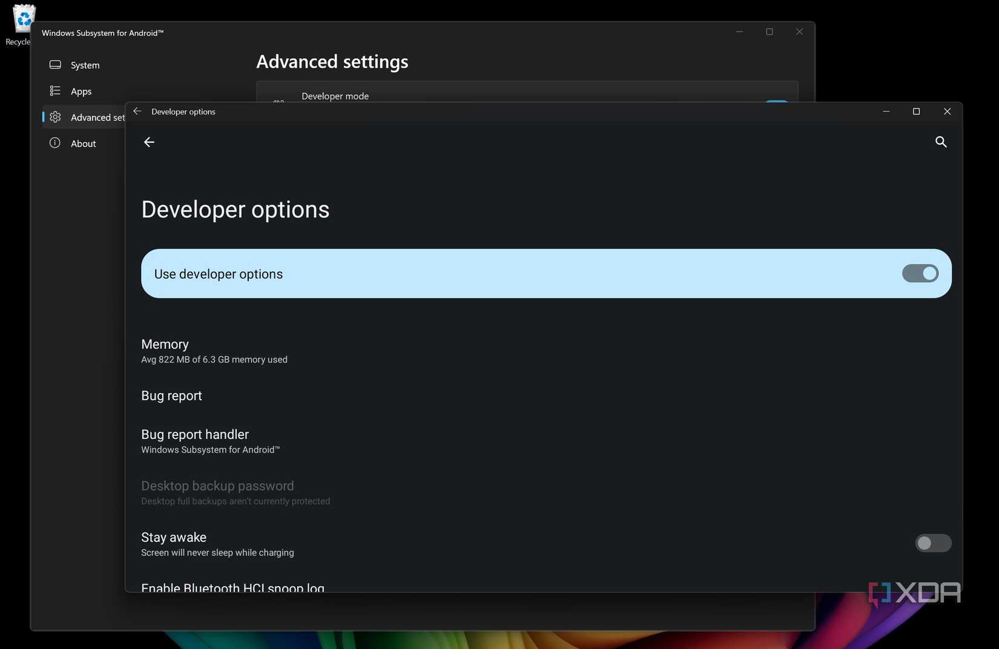Click the About info icon
999x649 pixels.
pyautogui.click(x=54, y=143)
